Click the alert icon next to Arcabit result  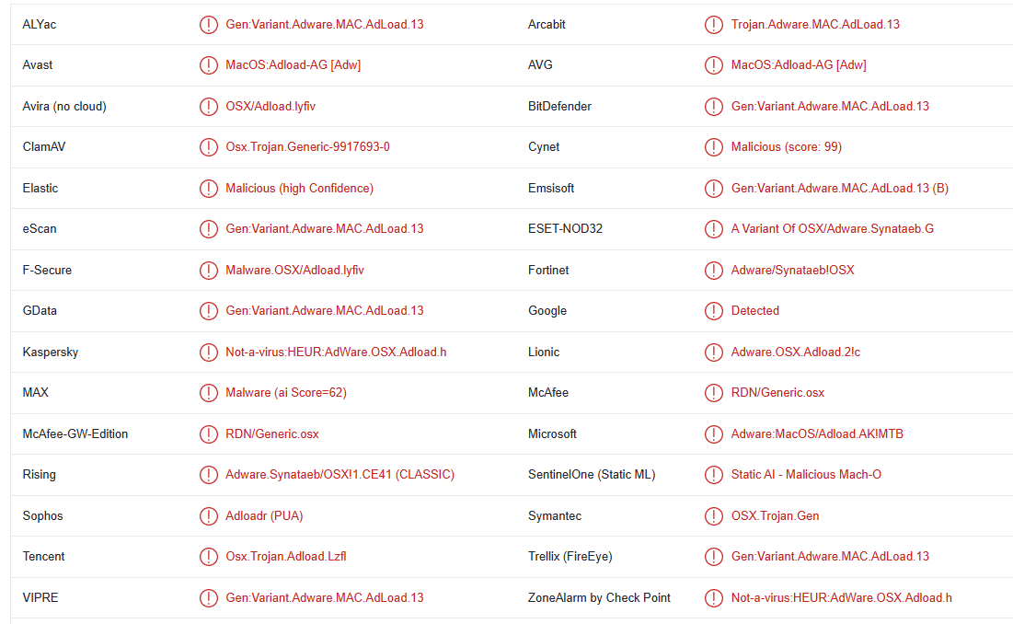tap(714, 25)
